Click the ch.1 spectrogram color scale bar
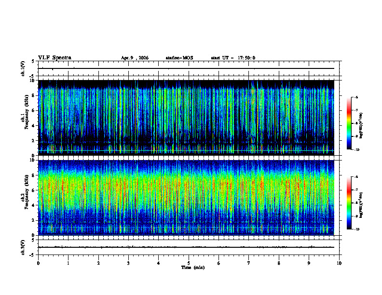Viewport: 382px width, 295px height. pos(349,123)
